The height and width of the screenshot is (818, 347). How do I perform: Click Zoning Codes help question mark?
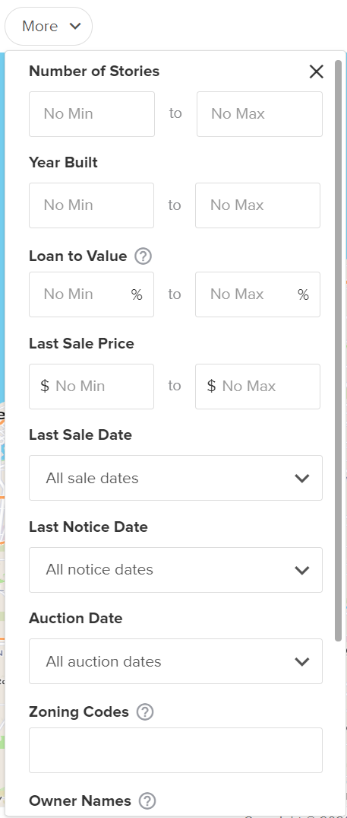coord(144,712)
